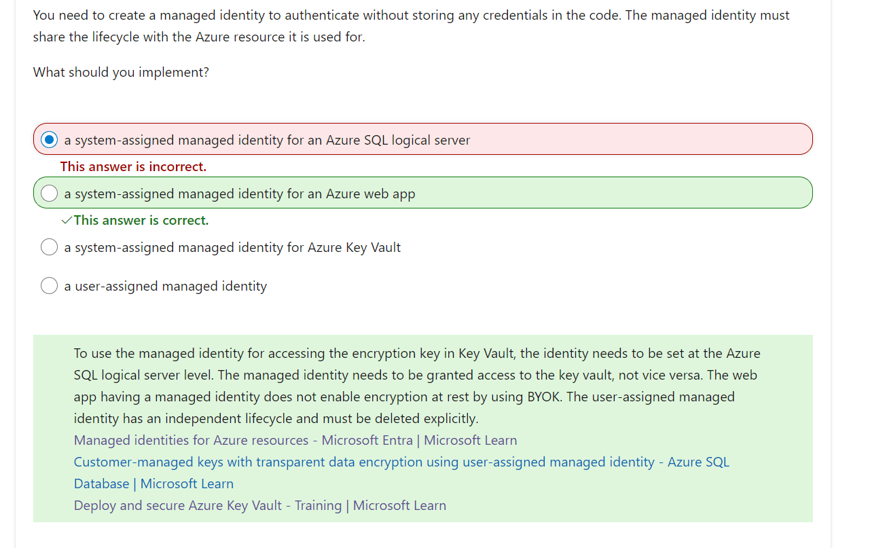Open Managed identities for Azure resources link
The image size is (870, 548).
point(295,440)
